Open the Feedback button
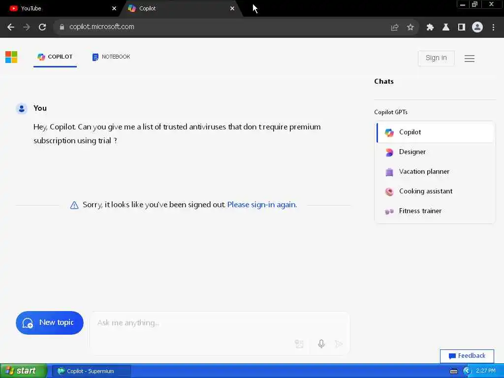This screenshot has height=378, width=504. click(467, 356)
